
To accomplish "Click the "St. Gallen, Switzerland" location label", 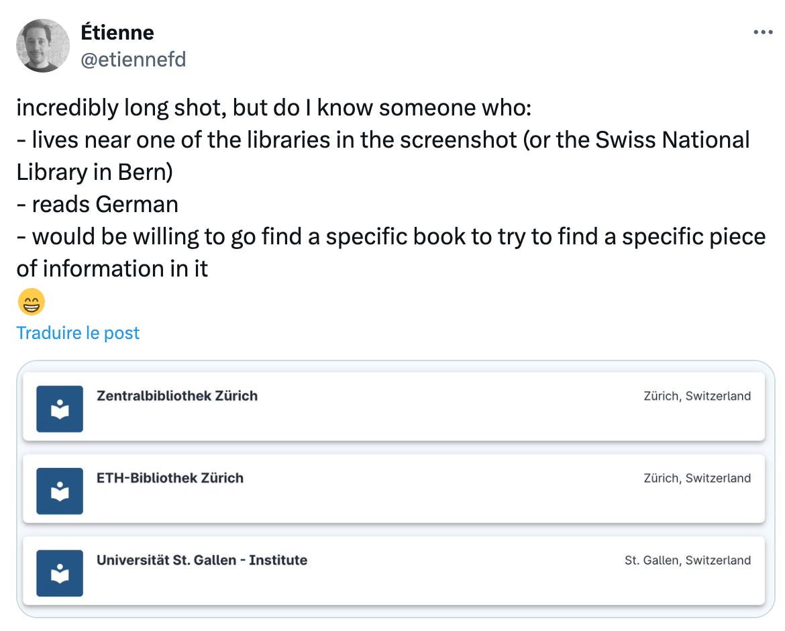I will click(x=687, y=560).
